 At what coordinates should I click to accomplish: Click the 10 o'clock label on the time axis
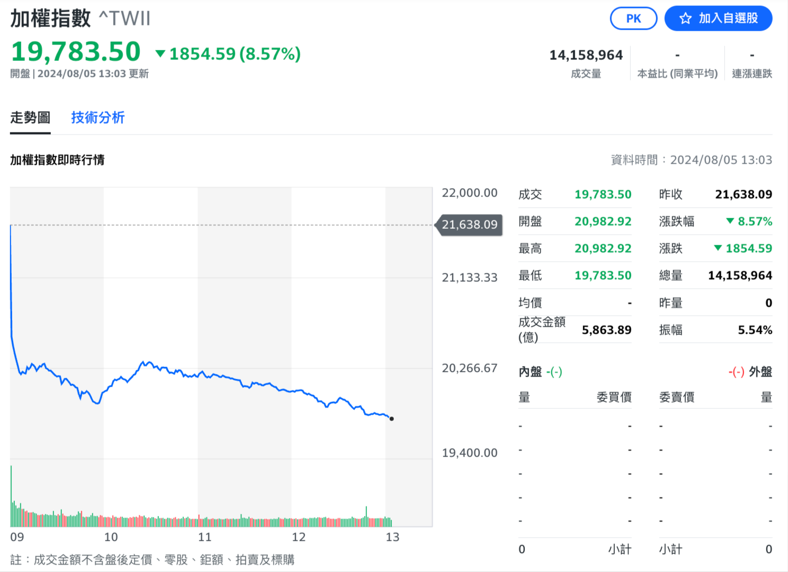click(x=111, y=537)
